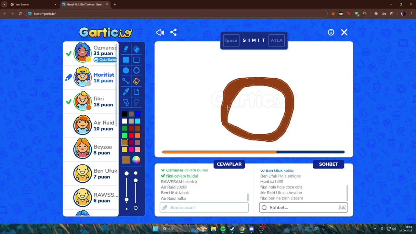Select the cyan color swatch
416x234 pixels.
pos(138,121)
